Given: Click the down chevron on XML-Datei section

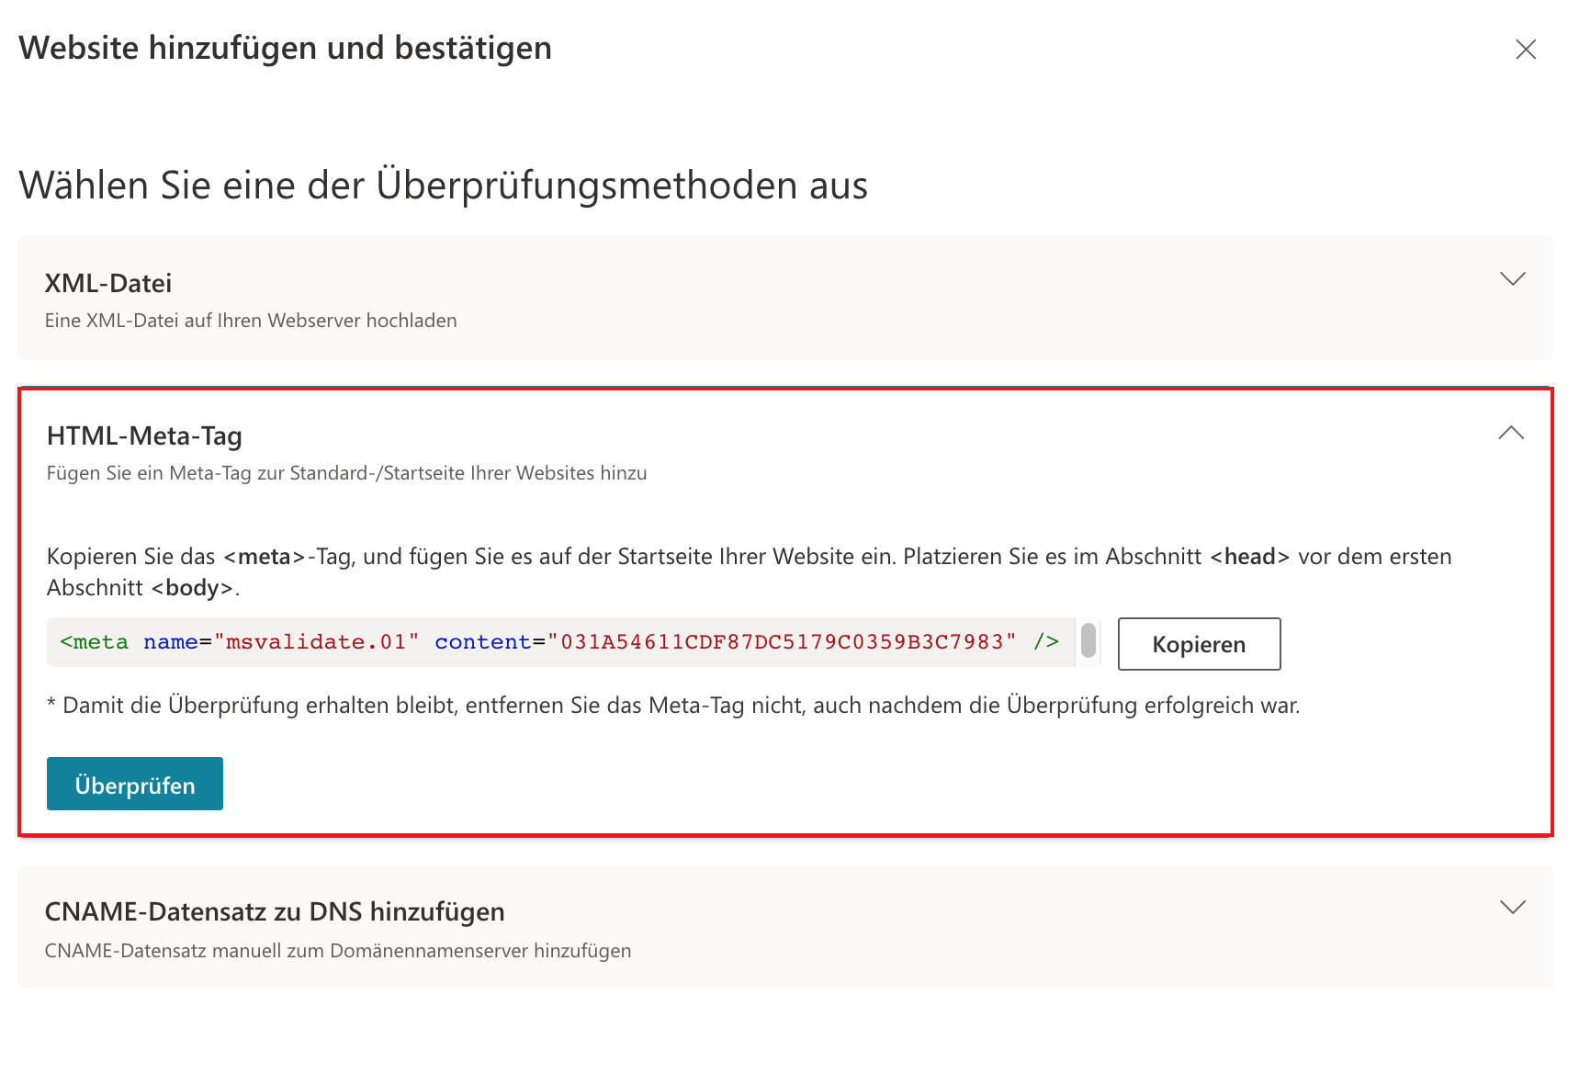Looking at the screenshot, I should pos(1513,278).
